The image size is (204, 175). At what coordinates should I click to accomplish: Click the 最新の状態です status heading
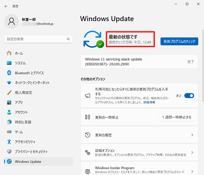(123, 37)
